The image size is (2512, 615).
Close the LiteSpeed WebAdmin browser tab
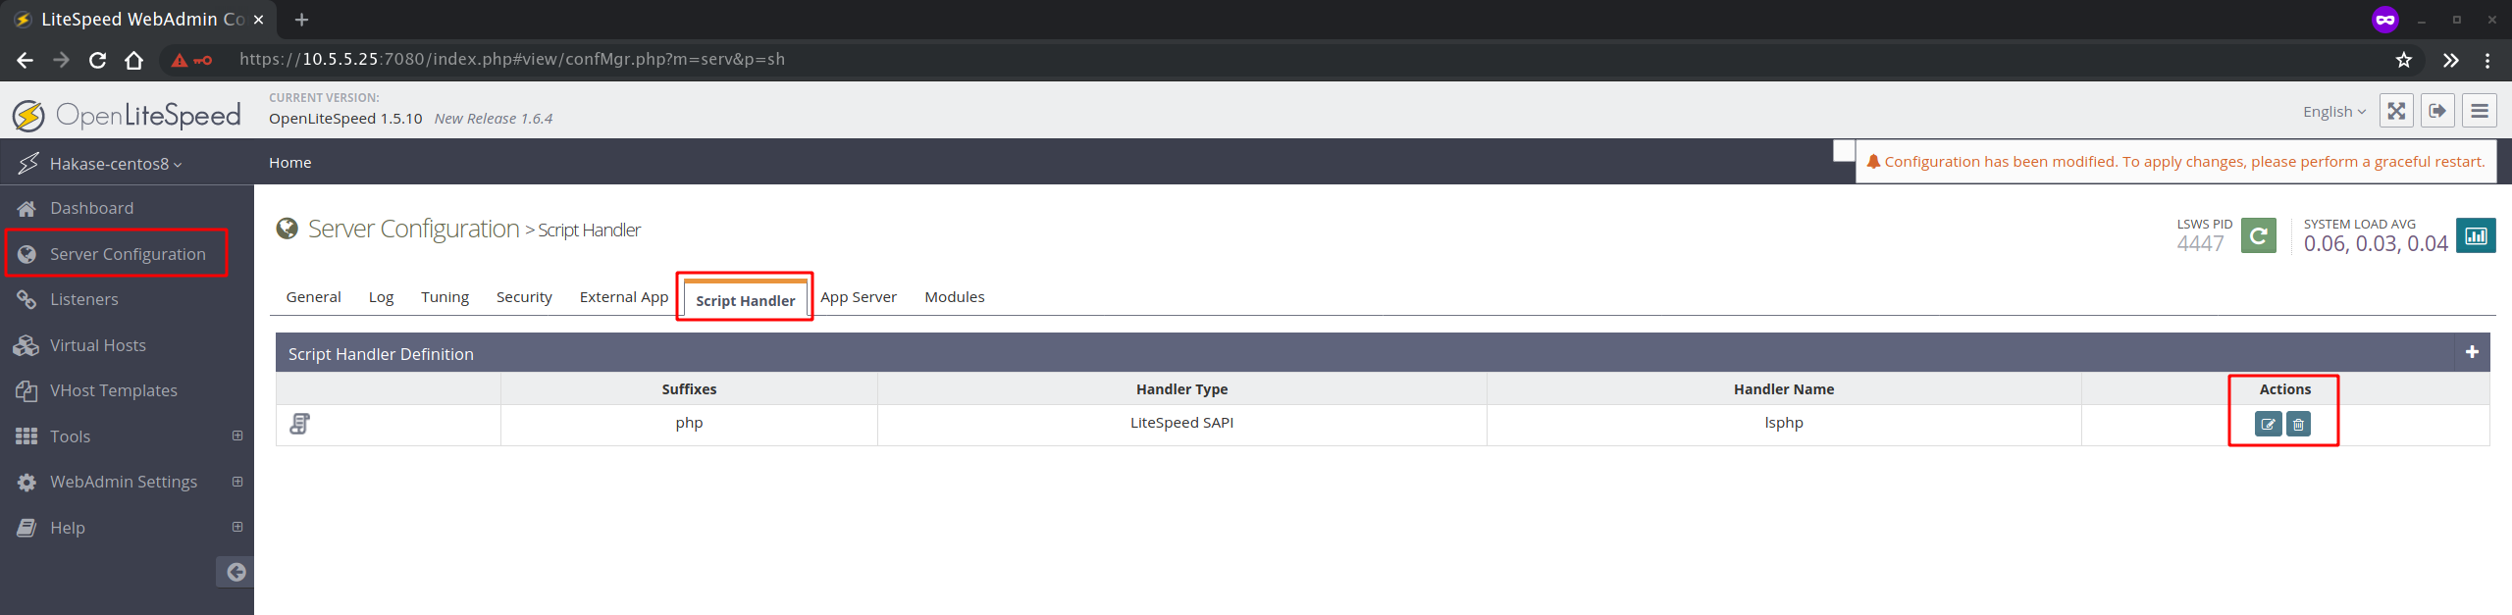258,20
